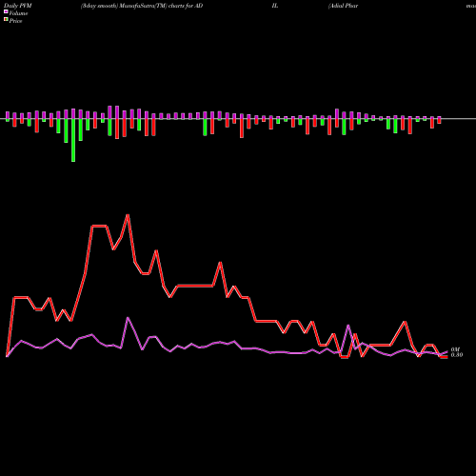
Task: Click the 'Daily PVM' title text
Action: (18, 6)
